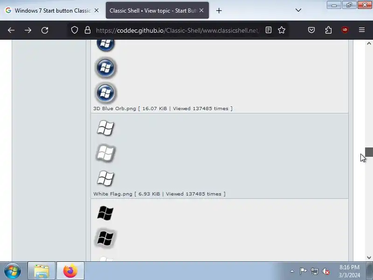Screen dimensions: 373x280
Task: Click the page scrollbar up arrow
Action: coord(369,43)
